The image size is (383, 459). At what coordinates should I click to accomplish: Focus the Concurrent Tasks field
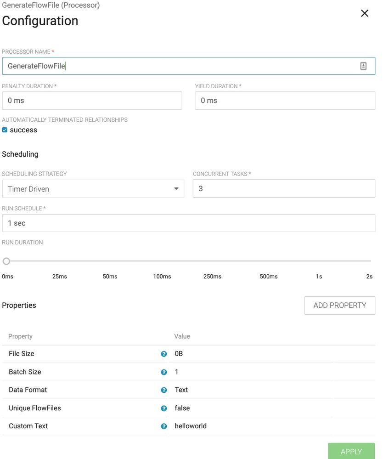click(x=284, y=189)
